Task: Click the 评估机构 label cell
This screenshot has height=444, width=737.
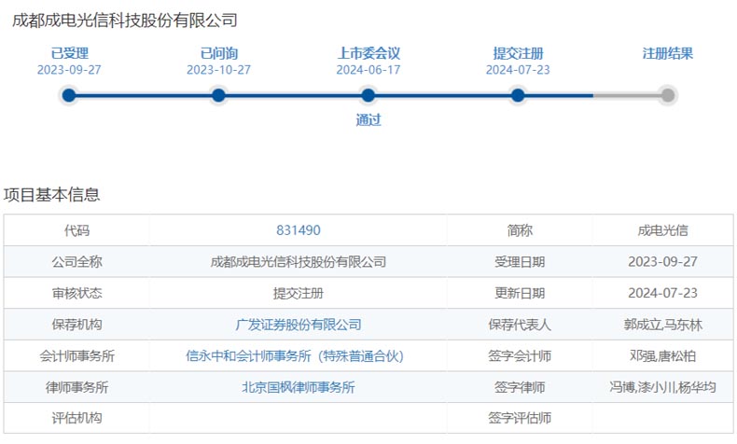Action: pos(76,418)
